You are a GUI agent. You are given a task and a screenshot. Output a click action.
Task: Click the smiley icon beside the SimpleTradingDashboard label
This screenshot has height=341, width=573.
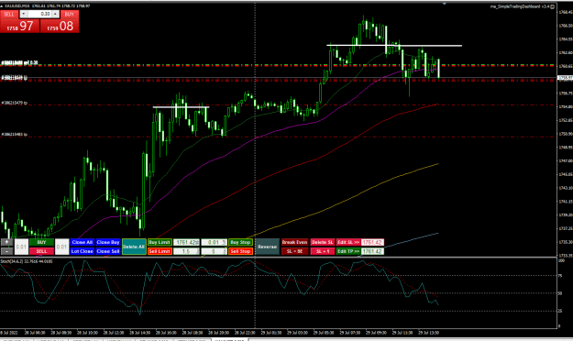pyautogui.click(x=553, y=6)
